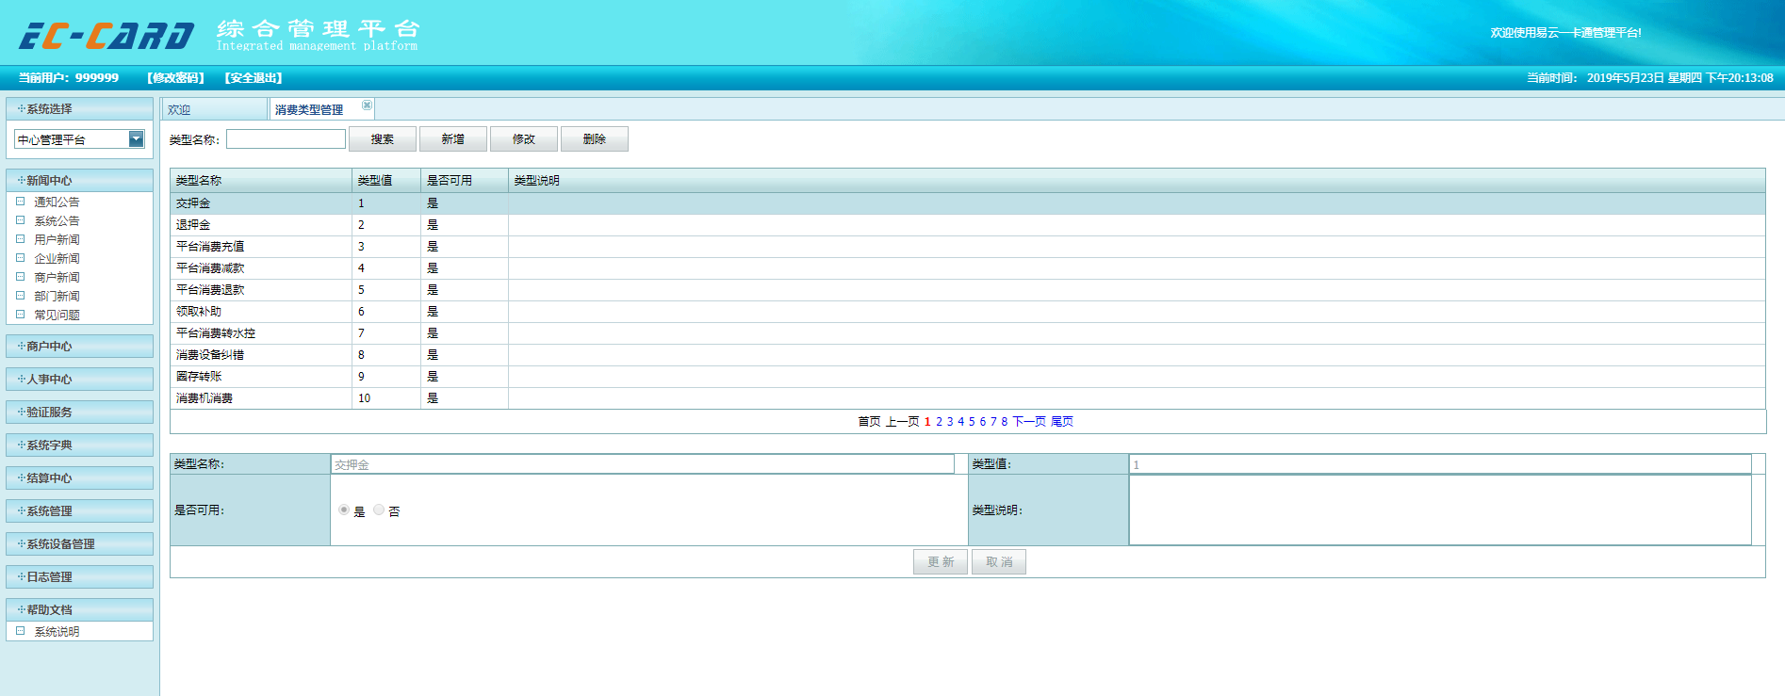Select the 消费机消费 table row

pos(967,398)
